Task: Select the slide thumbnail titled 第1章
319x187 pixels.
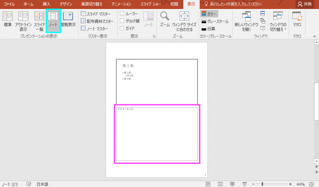Action: coord(157,82)
